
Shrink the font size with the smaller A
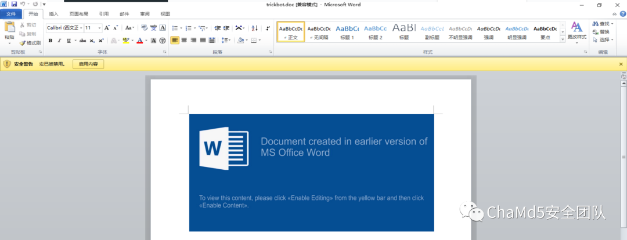coord(115,28)
